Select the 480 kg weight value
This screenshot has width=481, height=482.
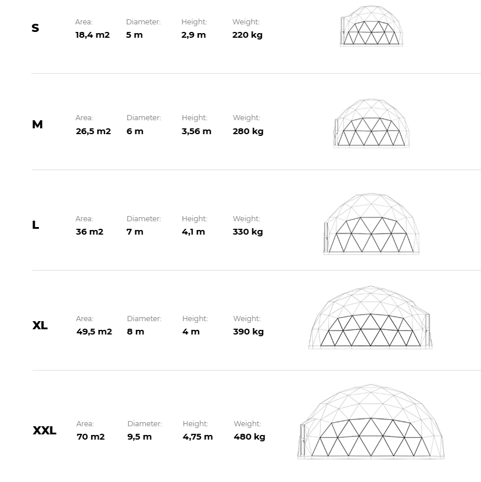click(249, 437)
